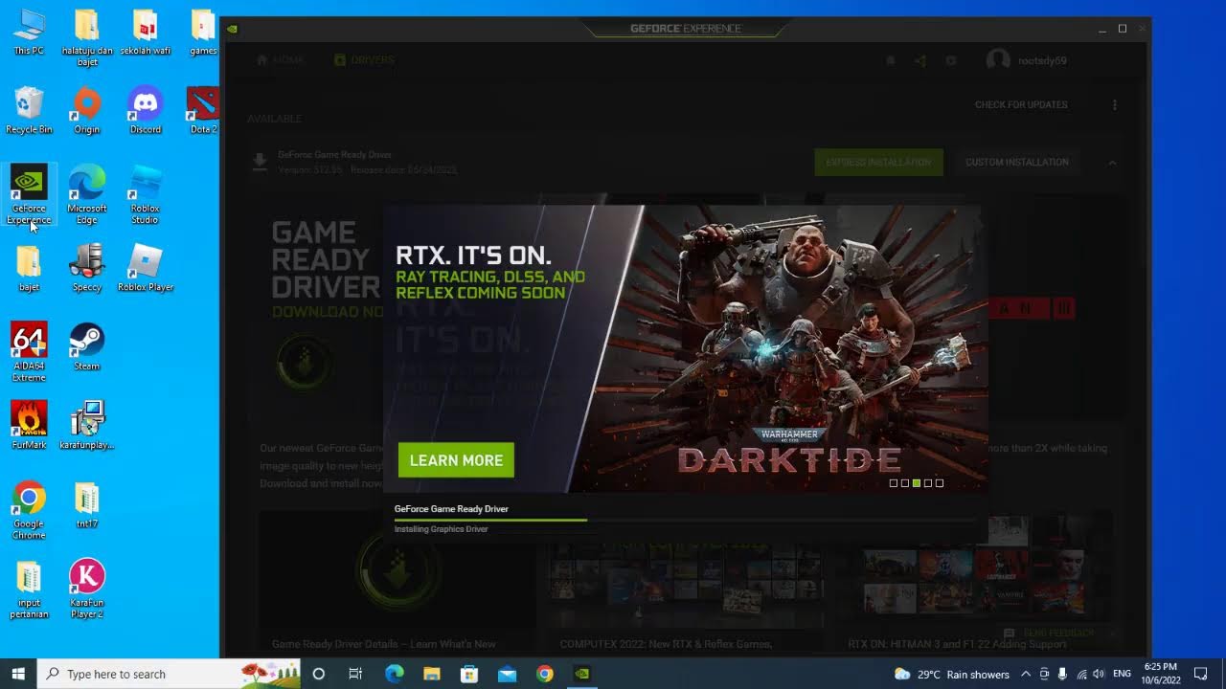The image size is (1226, 689).
Task: Open the Roblox Studio shortcut
Action: 146,195
